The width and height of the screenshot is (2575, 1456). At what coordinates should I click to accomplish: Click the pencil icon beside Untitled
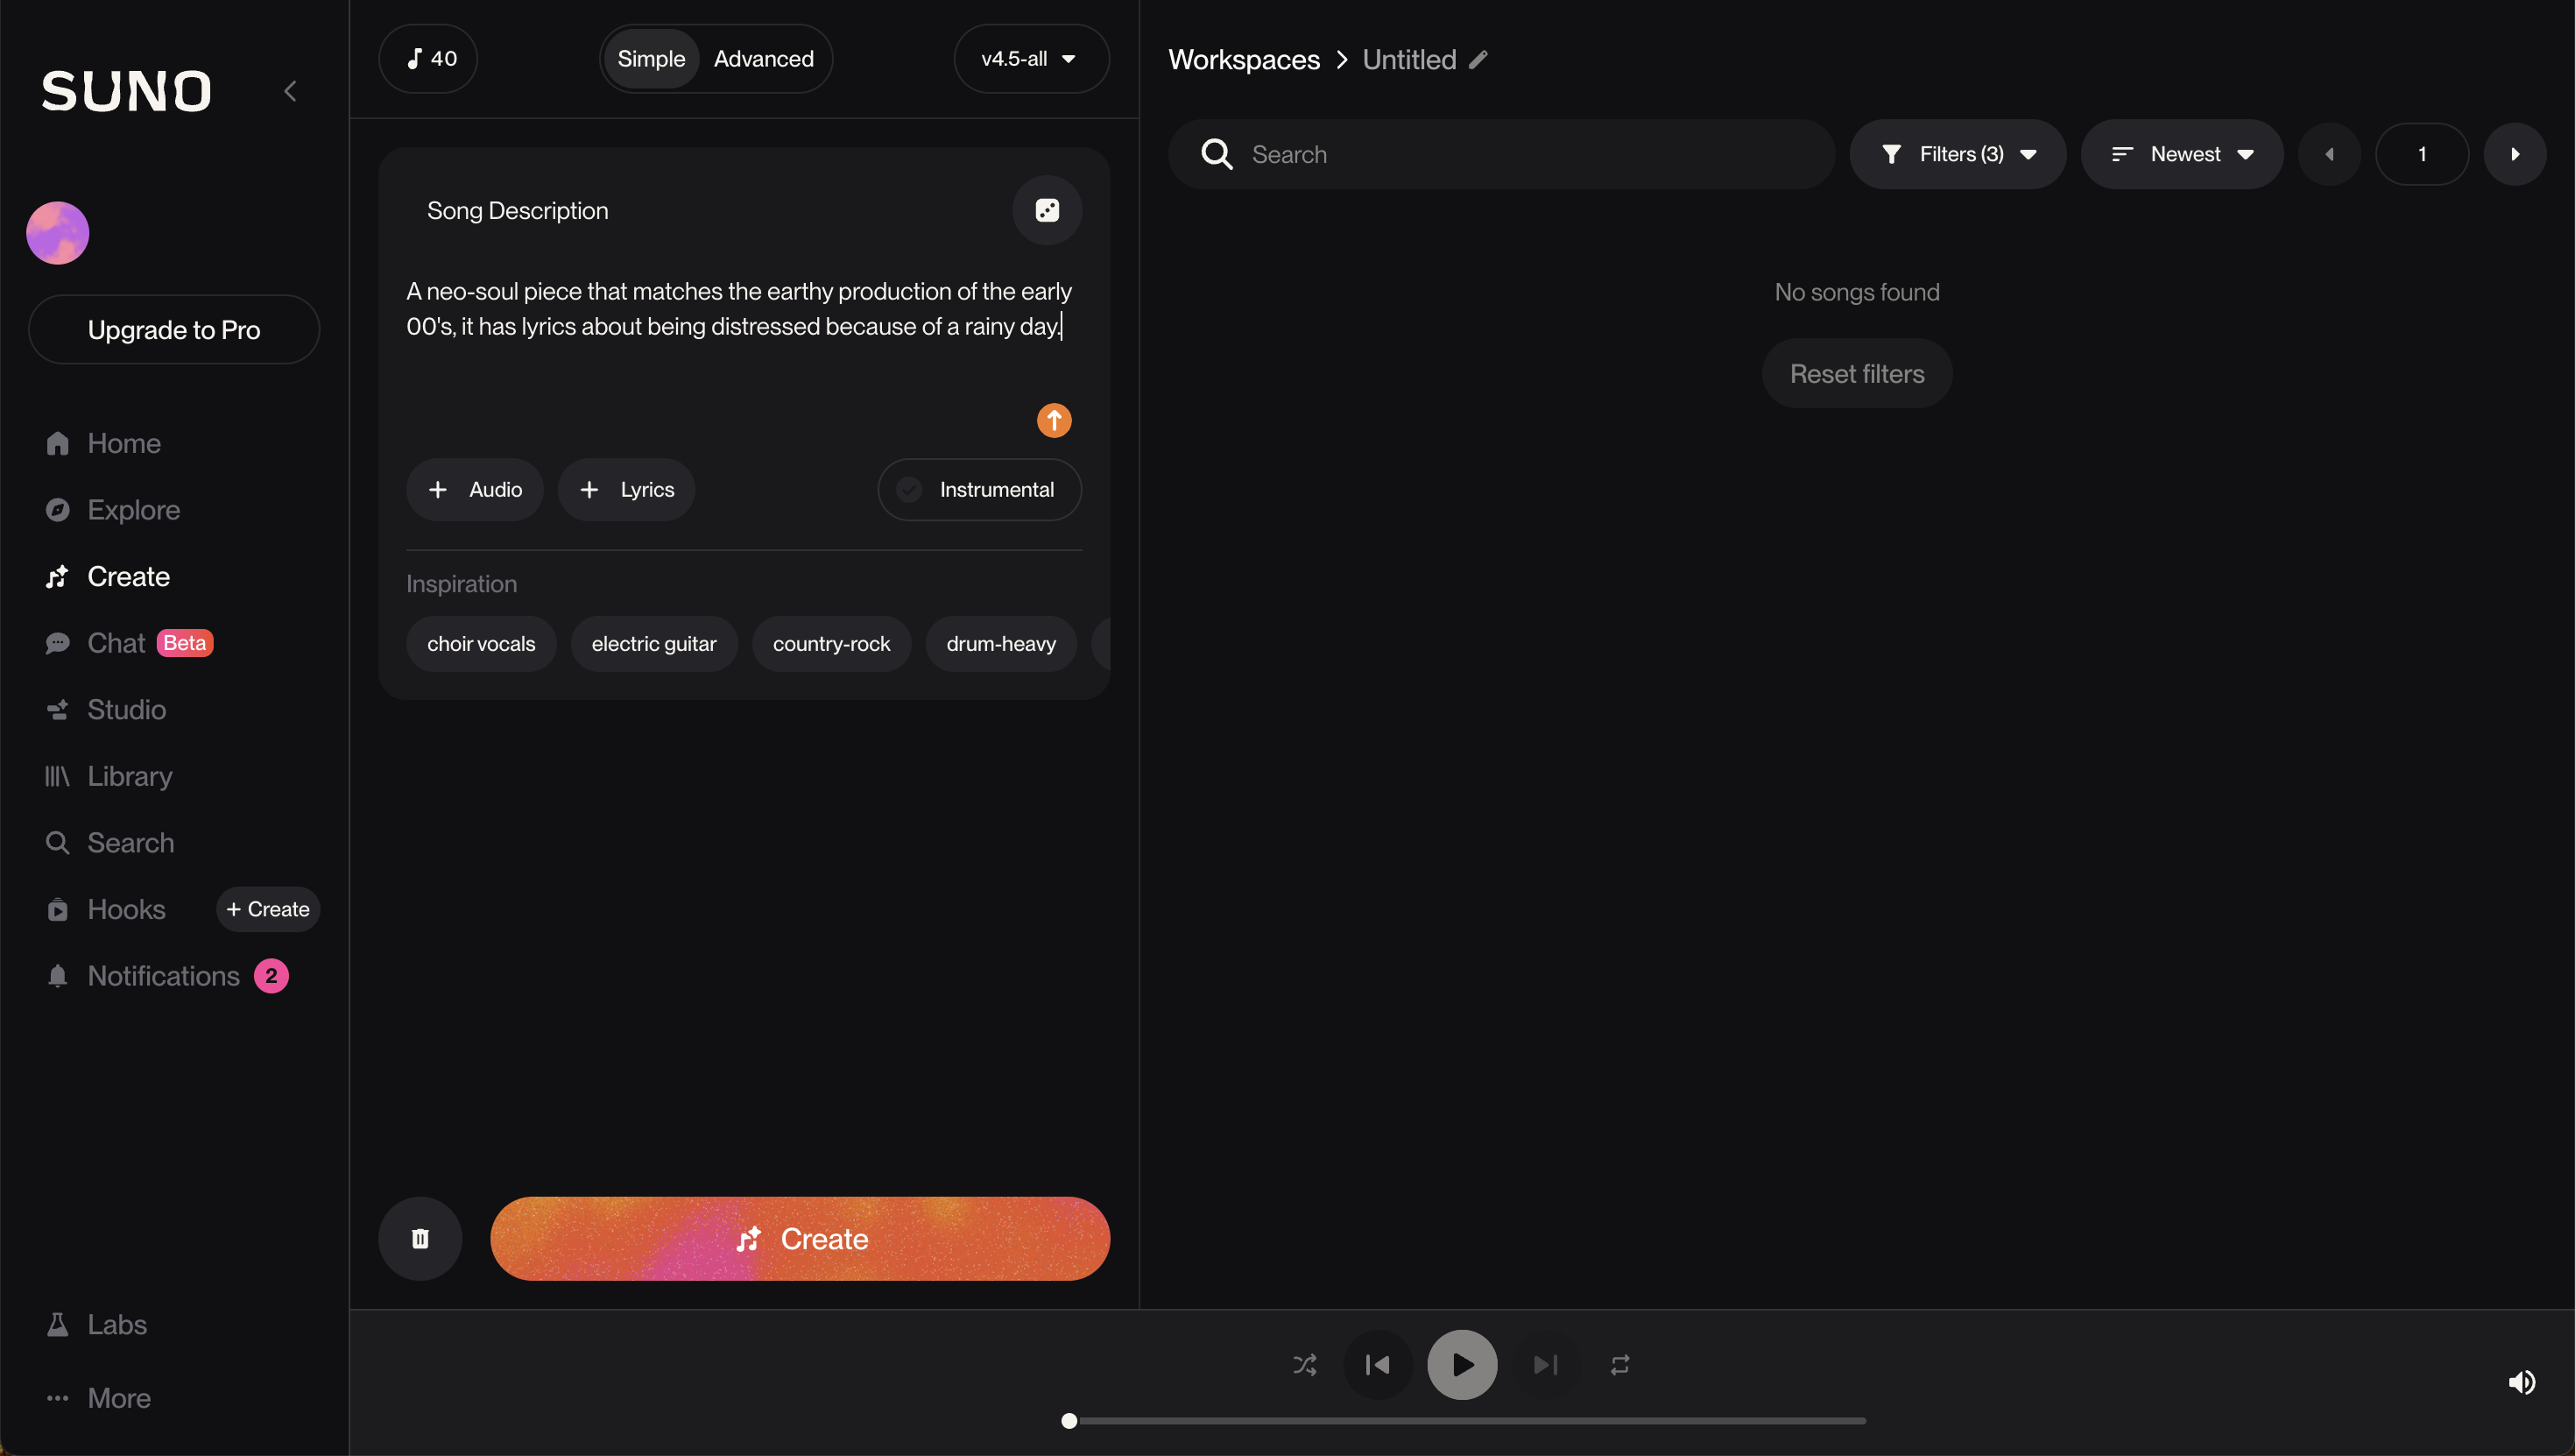(x=1478, y=60)
